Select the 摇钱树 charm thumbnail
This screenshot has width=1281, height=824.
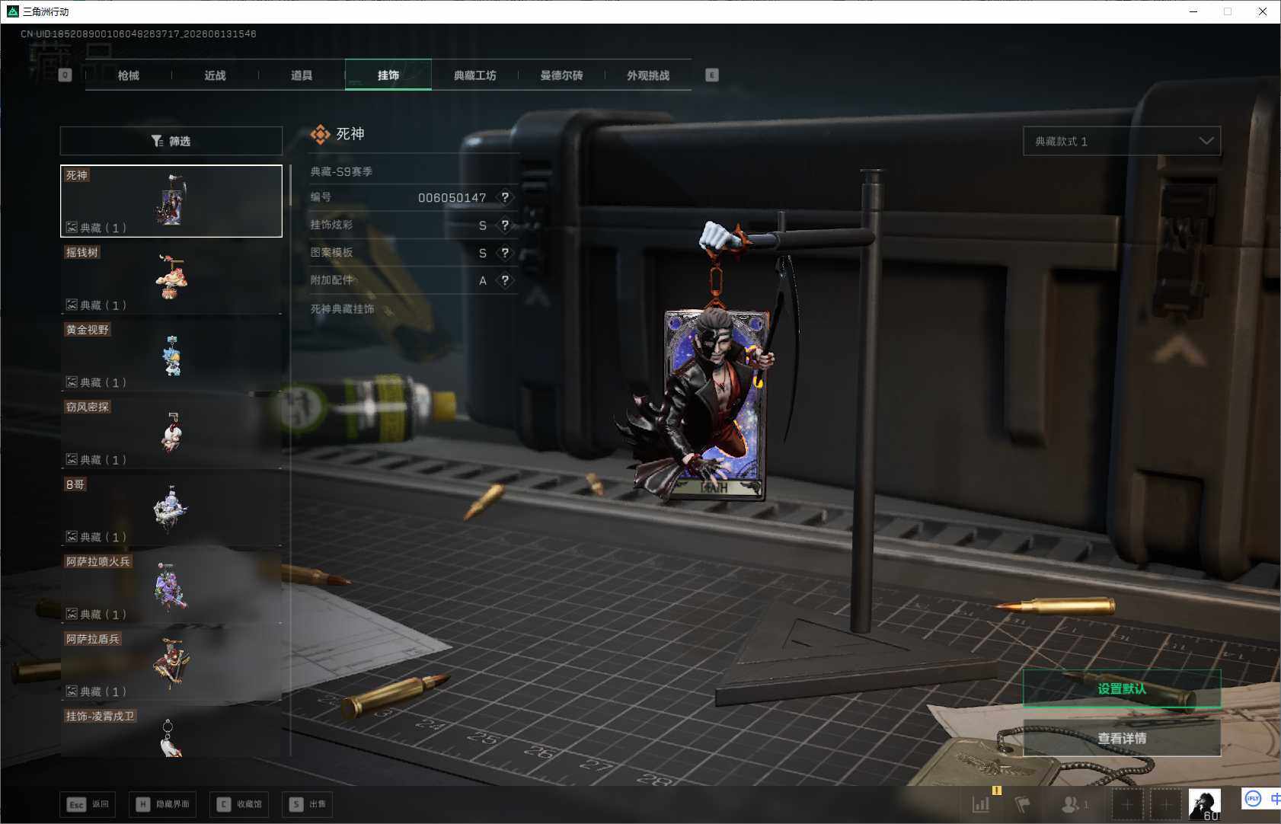[171, 278]
